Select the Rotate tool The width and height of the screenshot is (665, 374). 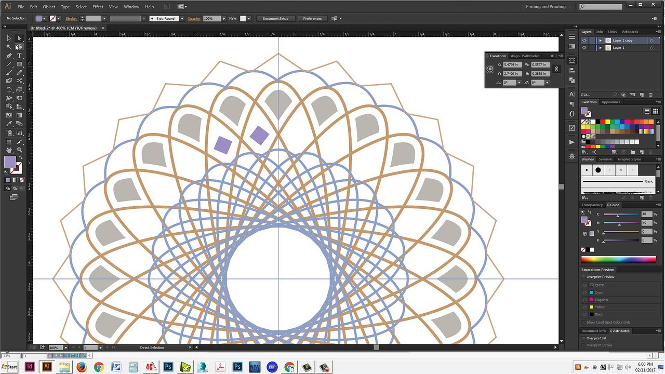click(9, 90)
